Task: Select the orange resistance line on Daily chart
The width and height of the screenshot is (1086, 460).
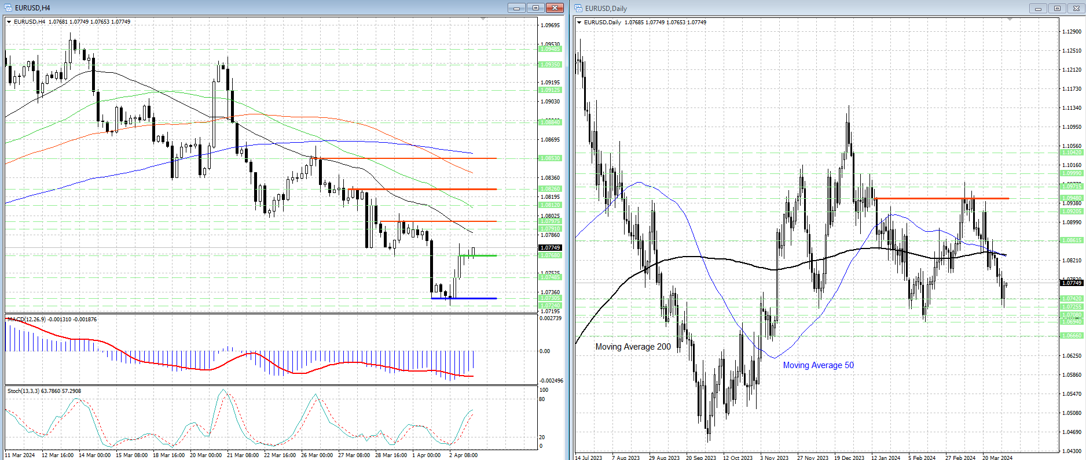Action: click(x=942, y=199)
